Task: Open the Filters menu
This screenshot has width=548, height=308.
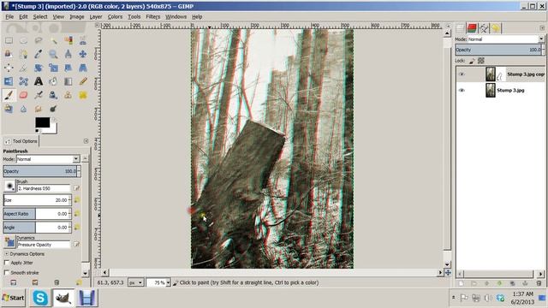Action: pos(152,17)
